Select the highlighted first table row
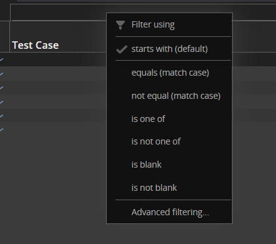 (x=53, y=59)
